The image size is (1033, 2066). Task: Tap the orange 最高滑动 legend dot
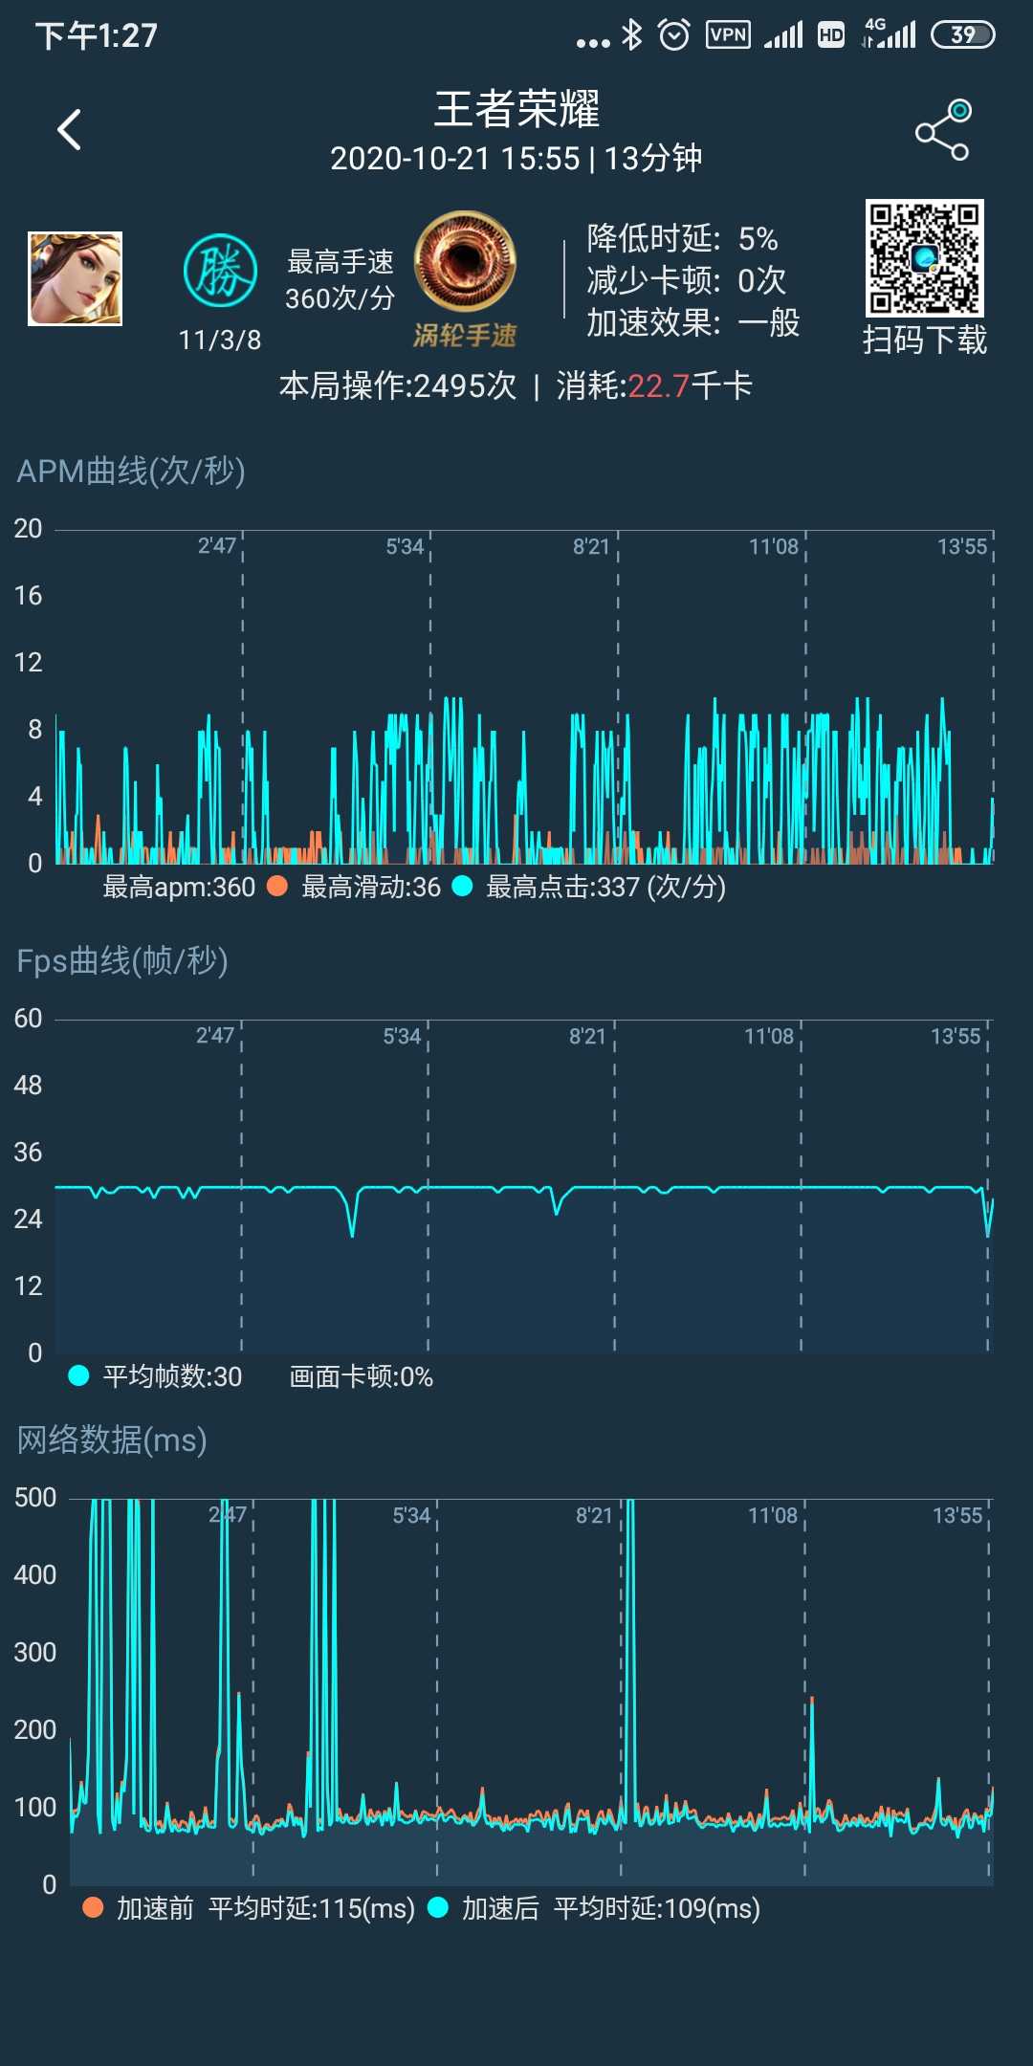coord(277,887)
